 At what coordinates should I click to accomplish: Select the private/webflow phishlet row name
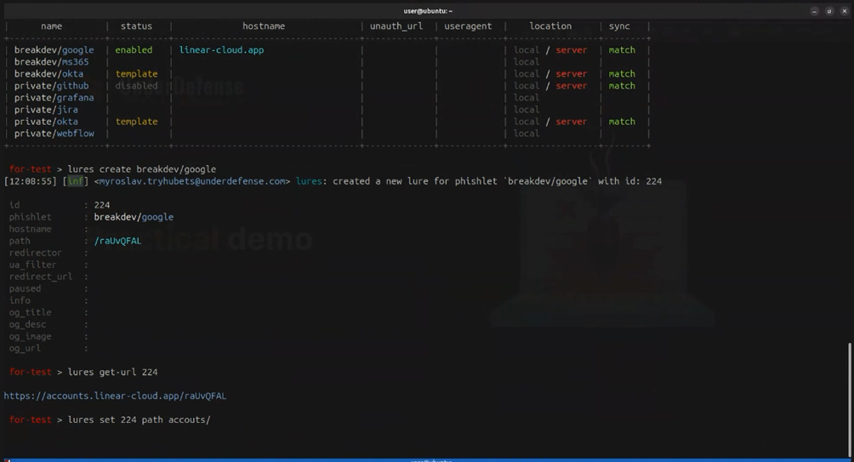pyautogui.click(x=54, y=134)
